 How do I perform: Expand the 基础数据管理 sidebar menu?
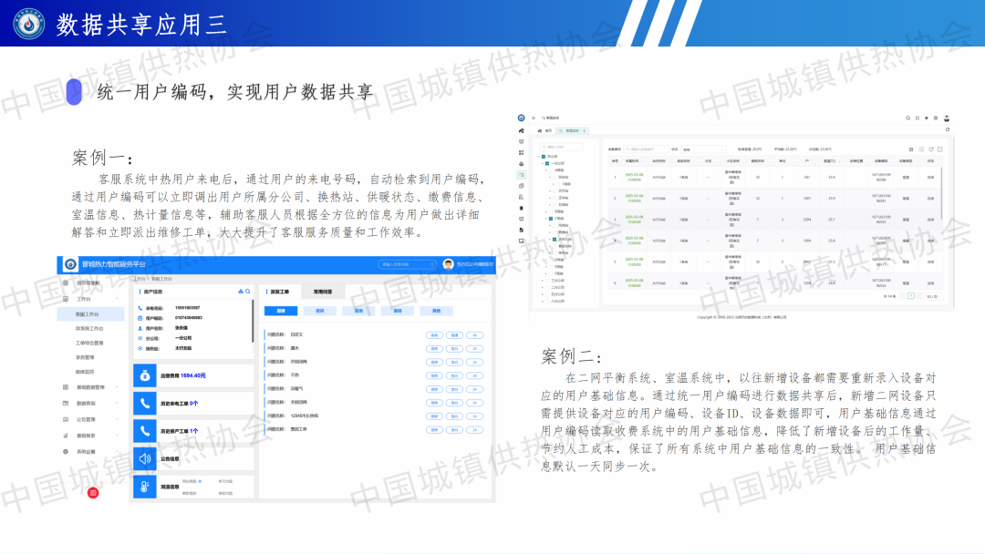(x=90, y=387)
